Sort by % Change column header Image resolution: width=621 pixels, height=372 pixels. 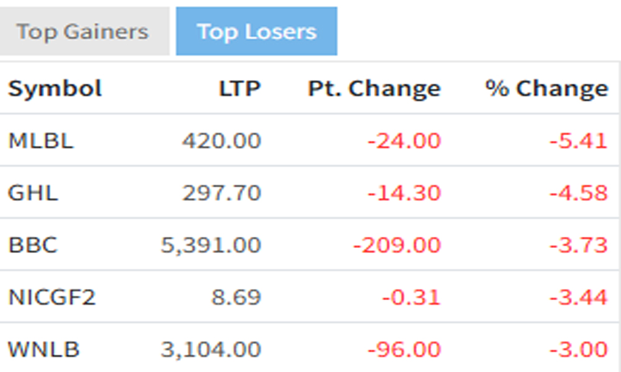[546, 89]
